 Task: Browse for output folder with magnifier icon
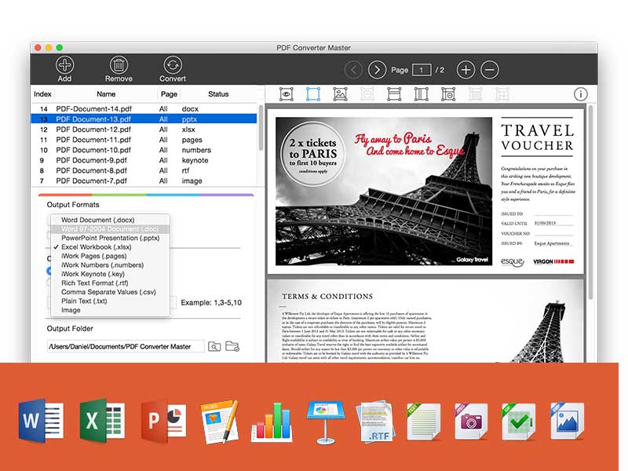tap(214, 346)
